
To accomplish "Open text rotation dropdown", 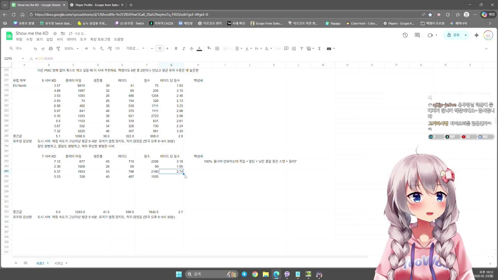I will coord(268,49).
